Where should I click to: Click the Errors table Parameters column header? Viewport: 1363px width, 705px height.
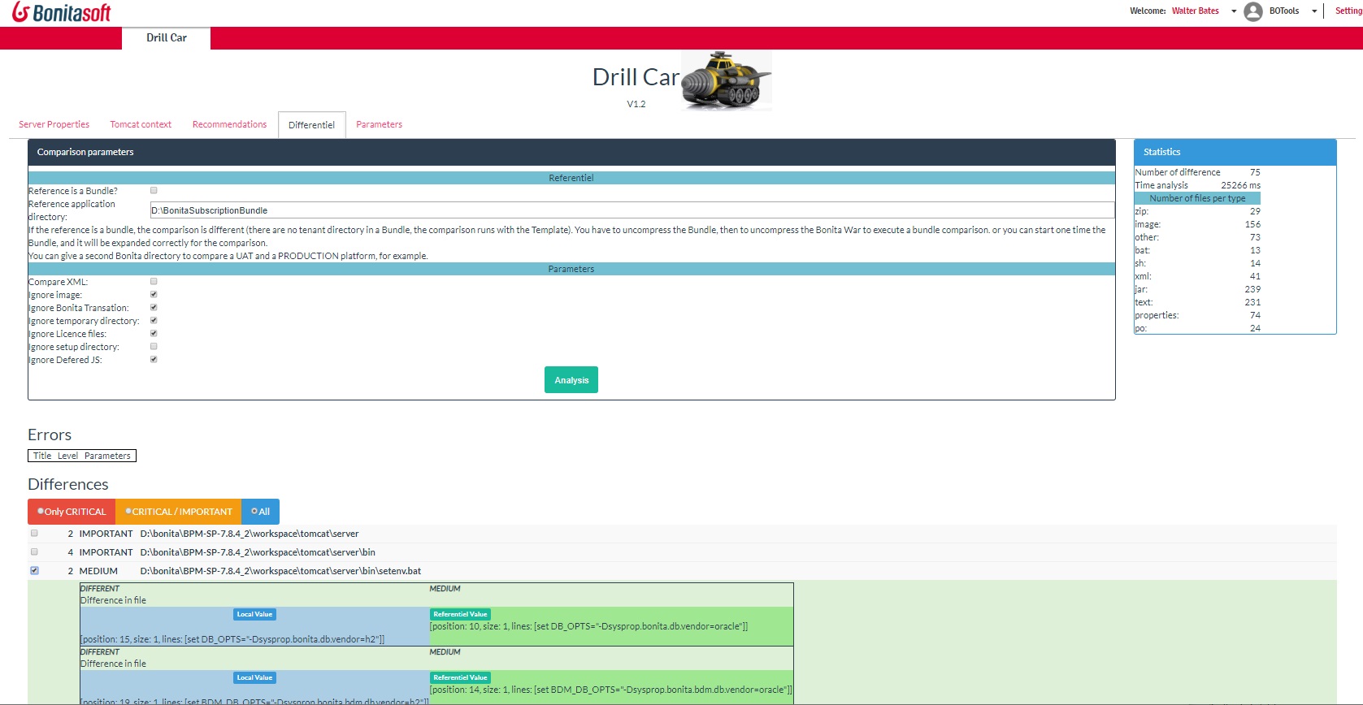pyautogui.click(x=107, y=456)
